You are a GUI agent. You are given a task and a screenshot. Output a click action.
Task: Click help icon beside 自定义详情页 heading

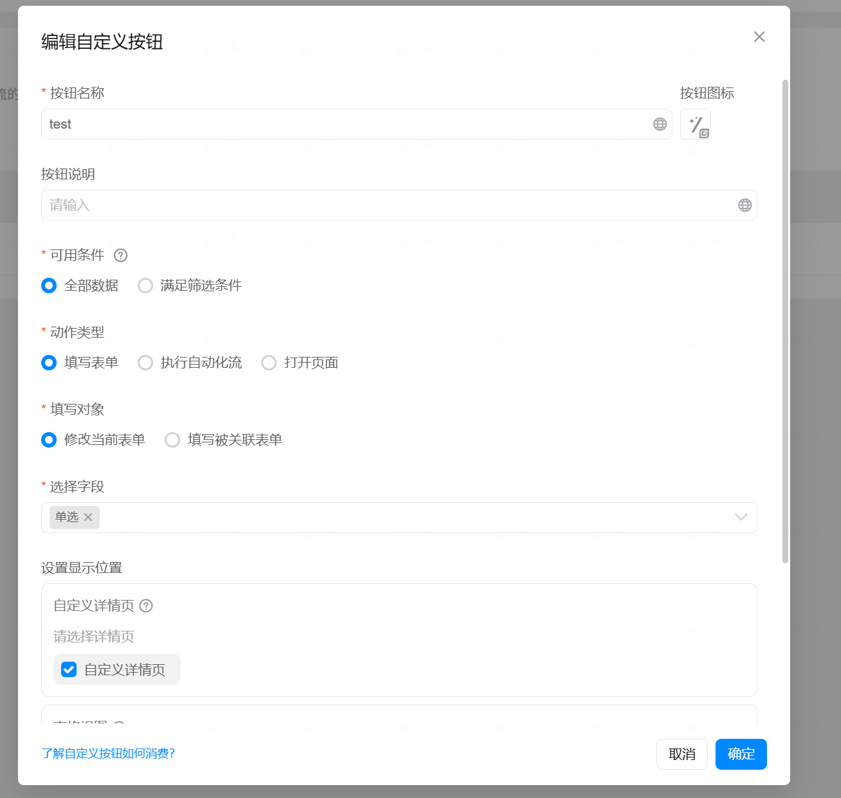(146, 606)
